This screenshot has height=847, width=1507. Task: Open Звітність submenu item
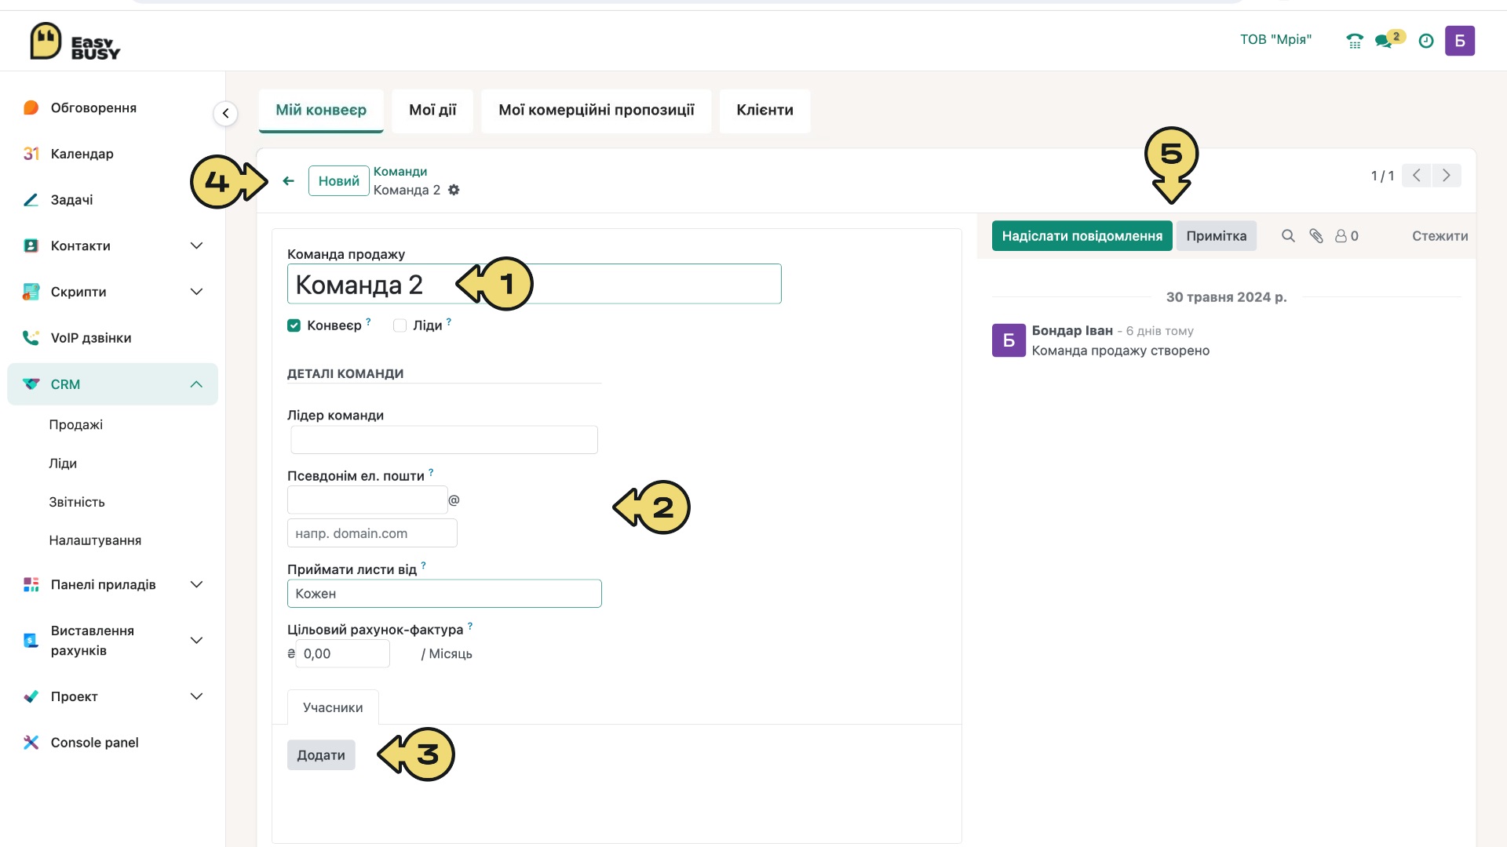point(77,502)
